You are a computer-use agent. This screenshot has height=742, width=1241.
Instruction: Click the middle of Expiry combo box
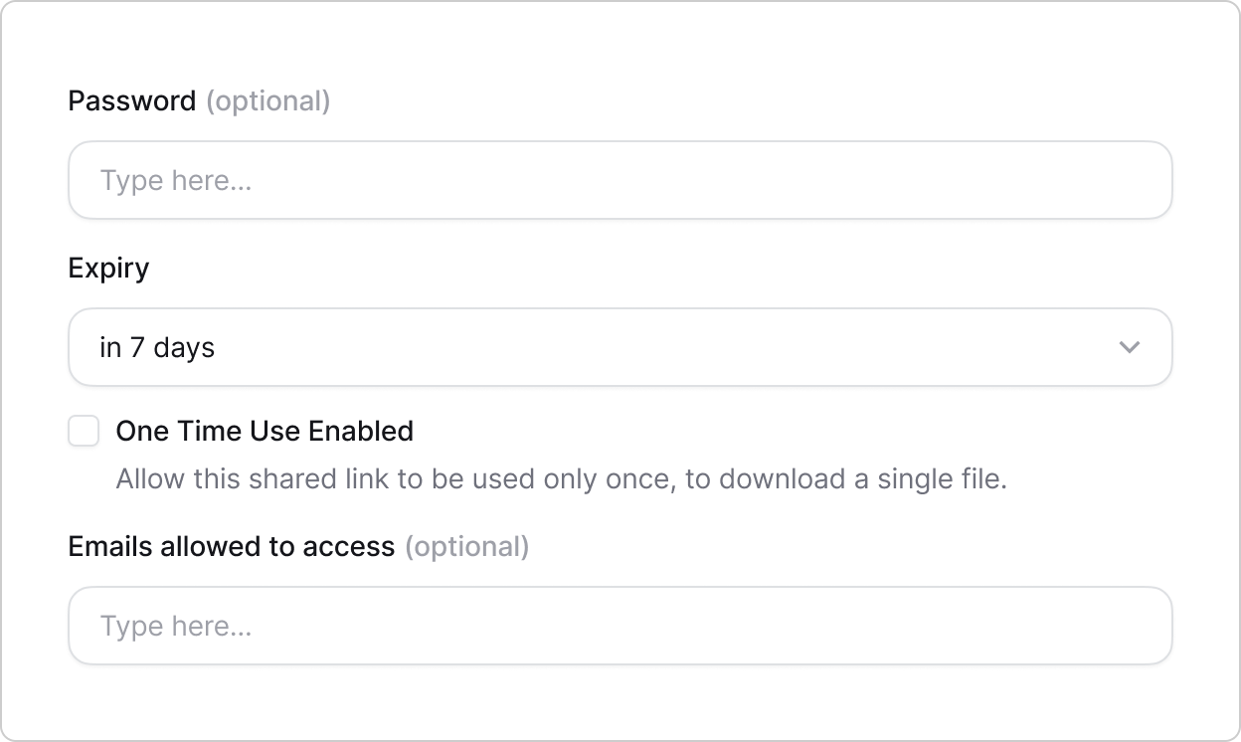coord(620,347)
